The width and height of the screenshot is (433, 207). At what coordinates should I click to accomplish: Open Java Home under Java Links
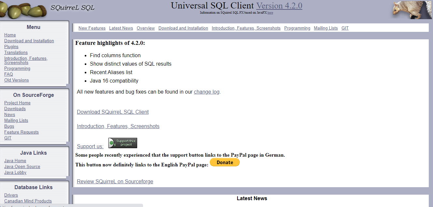click(15, 161)
